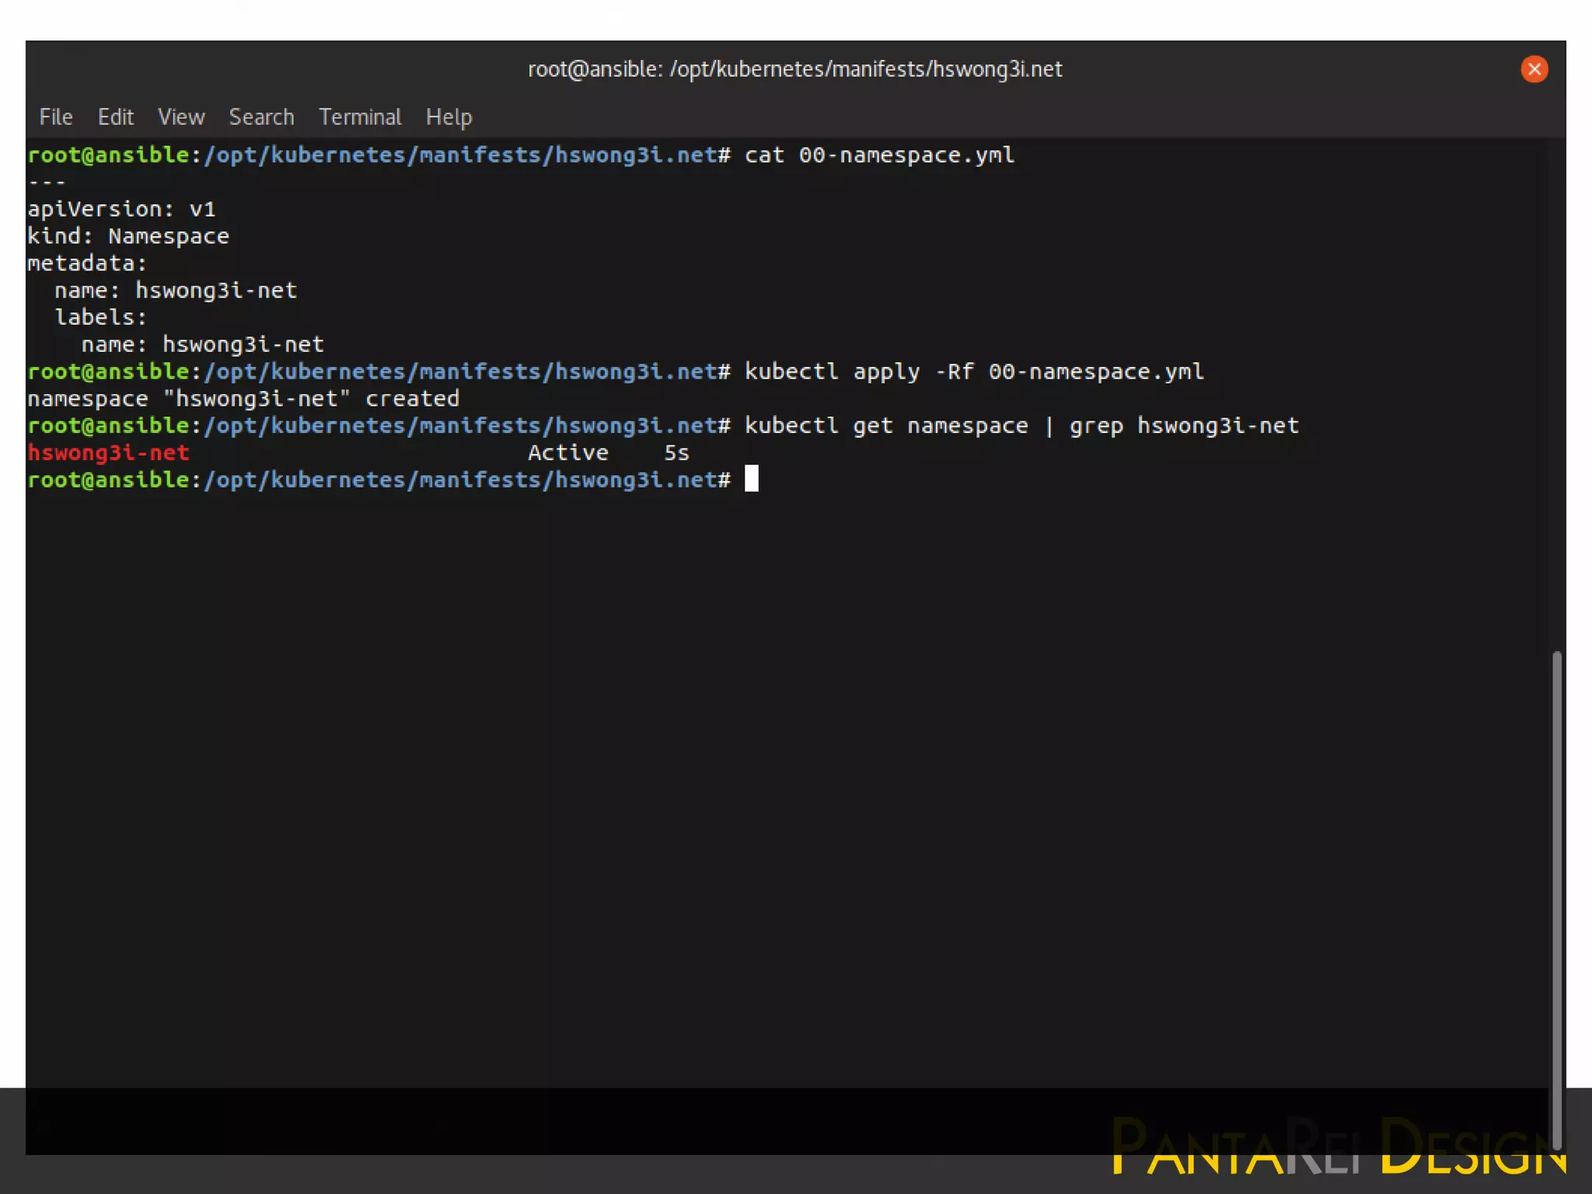
Task: Open the Edit menu
Action: click(115, 117)
